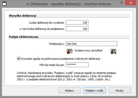Click the certificate icon beside Wybierz inny certyfikat

click(x=70, y=51)
